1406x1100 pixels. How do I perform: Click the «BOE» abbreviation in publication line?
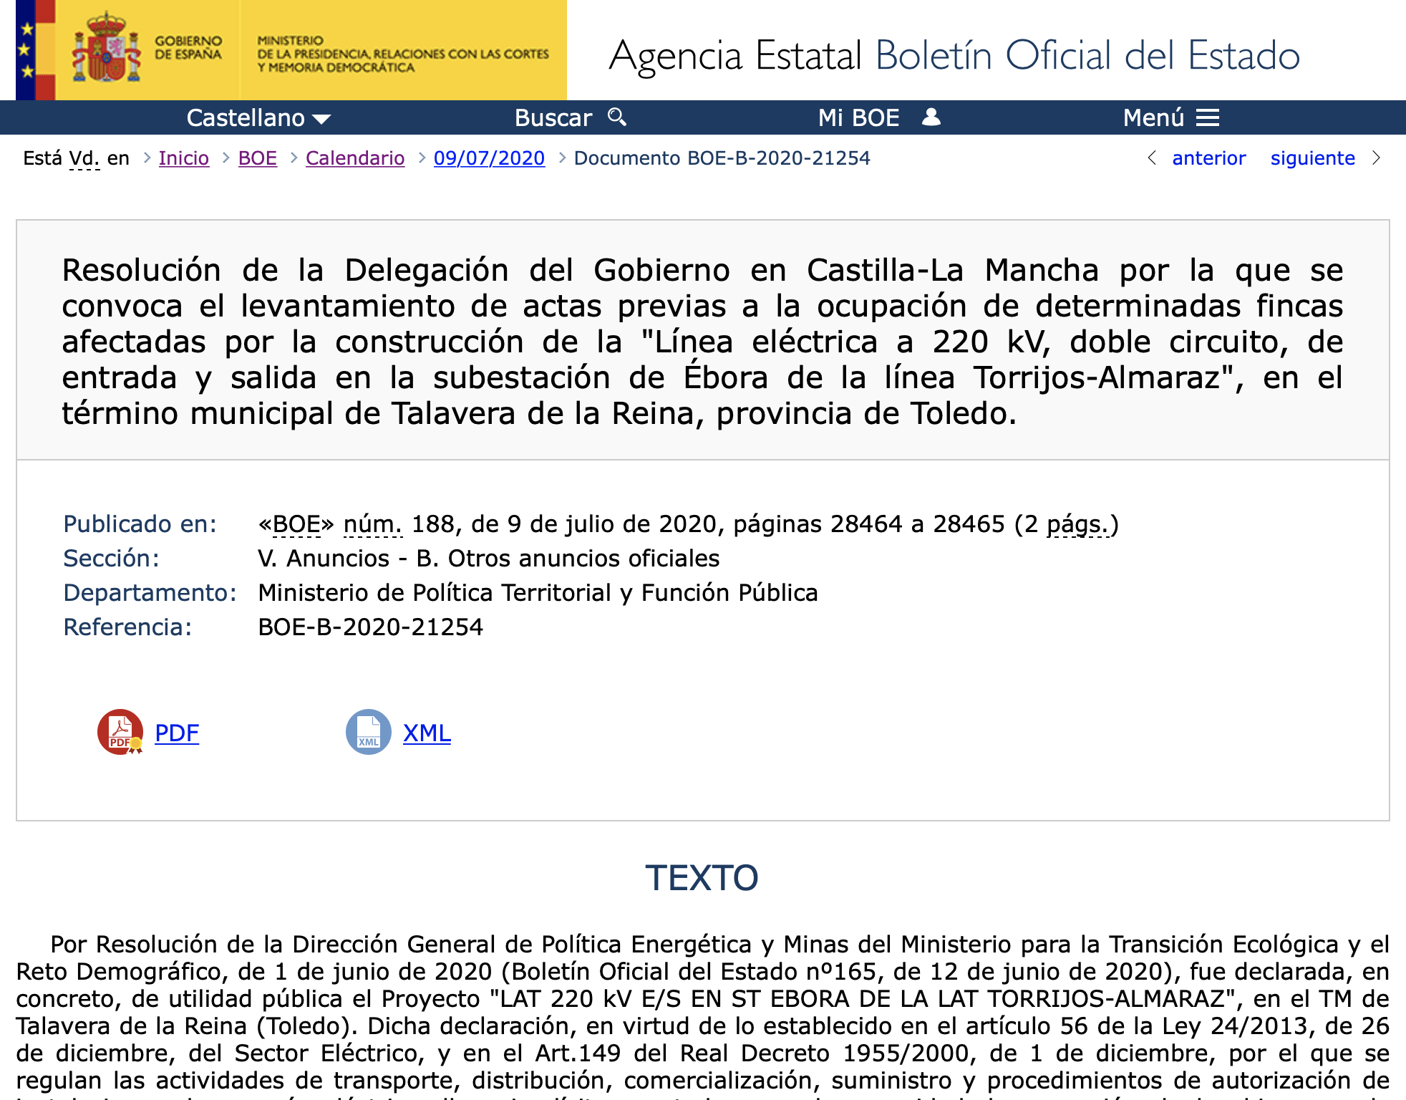click(296, 524)
